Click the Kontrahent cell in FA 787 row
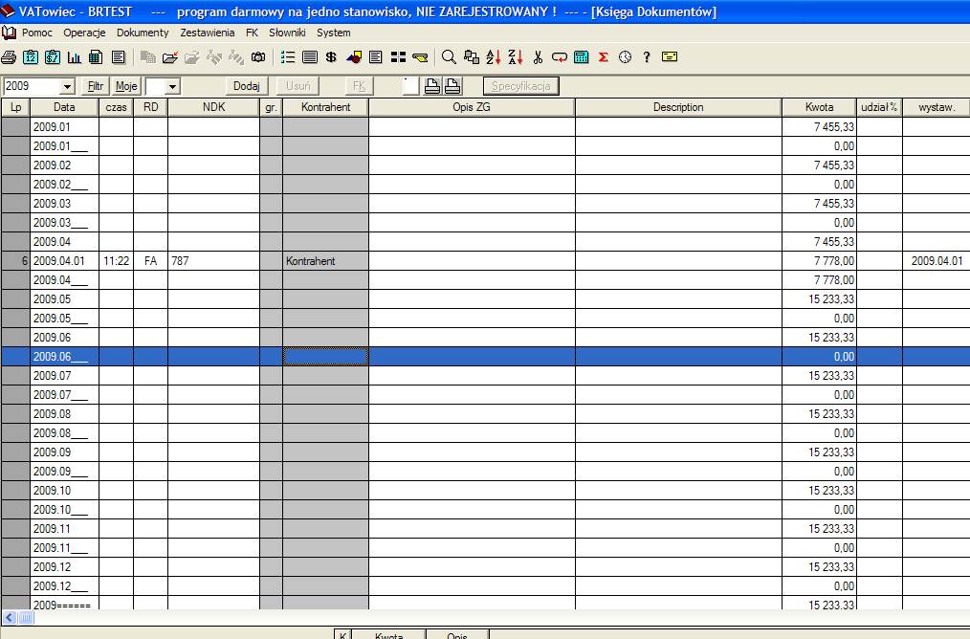970x639 pixels. (325, 261)
